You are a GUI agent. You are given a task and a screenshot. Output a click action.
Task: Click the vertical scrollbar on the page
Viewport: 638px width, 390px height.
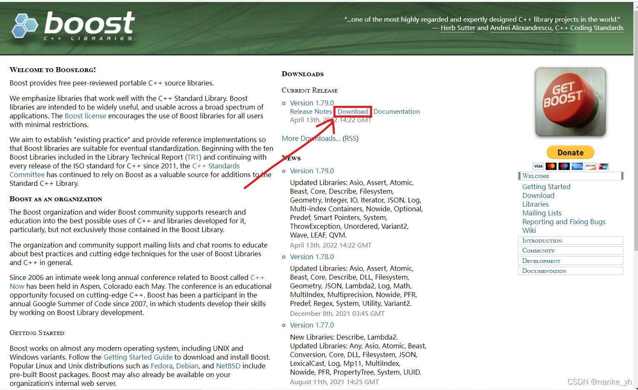pyautogui.click(x=635, y=195)
